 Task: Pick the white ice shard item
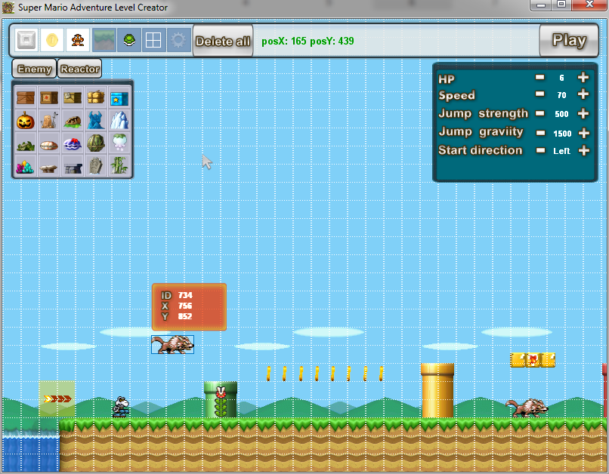(x=119, y=121)
